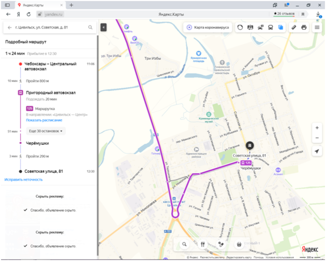Expand the 'Ещё 30 остановок' stops list

tap(46, 131)
